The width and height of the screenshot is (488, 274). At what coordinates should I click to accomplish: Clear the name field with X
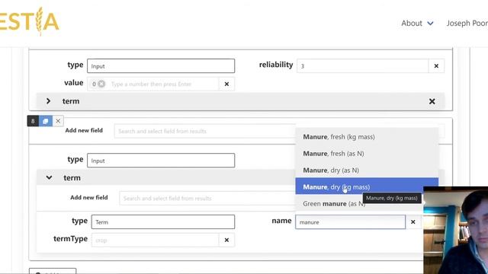[x=413, y=222]
